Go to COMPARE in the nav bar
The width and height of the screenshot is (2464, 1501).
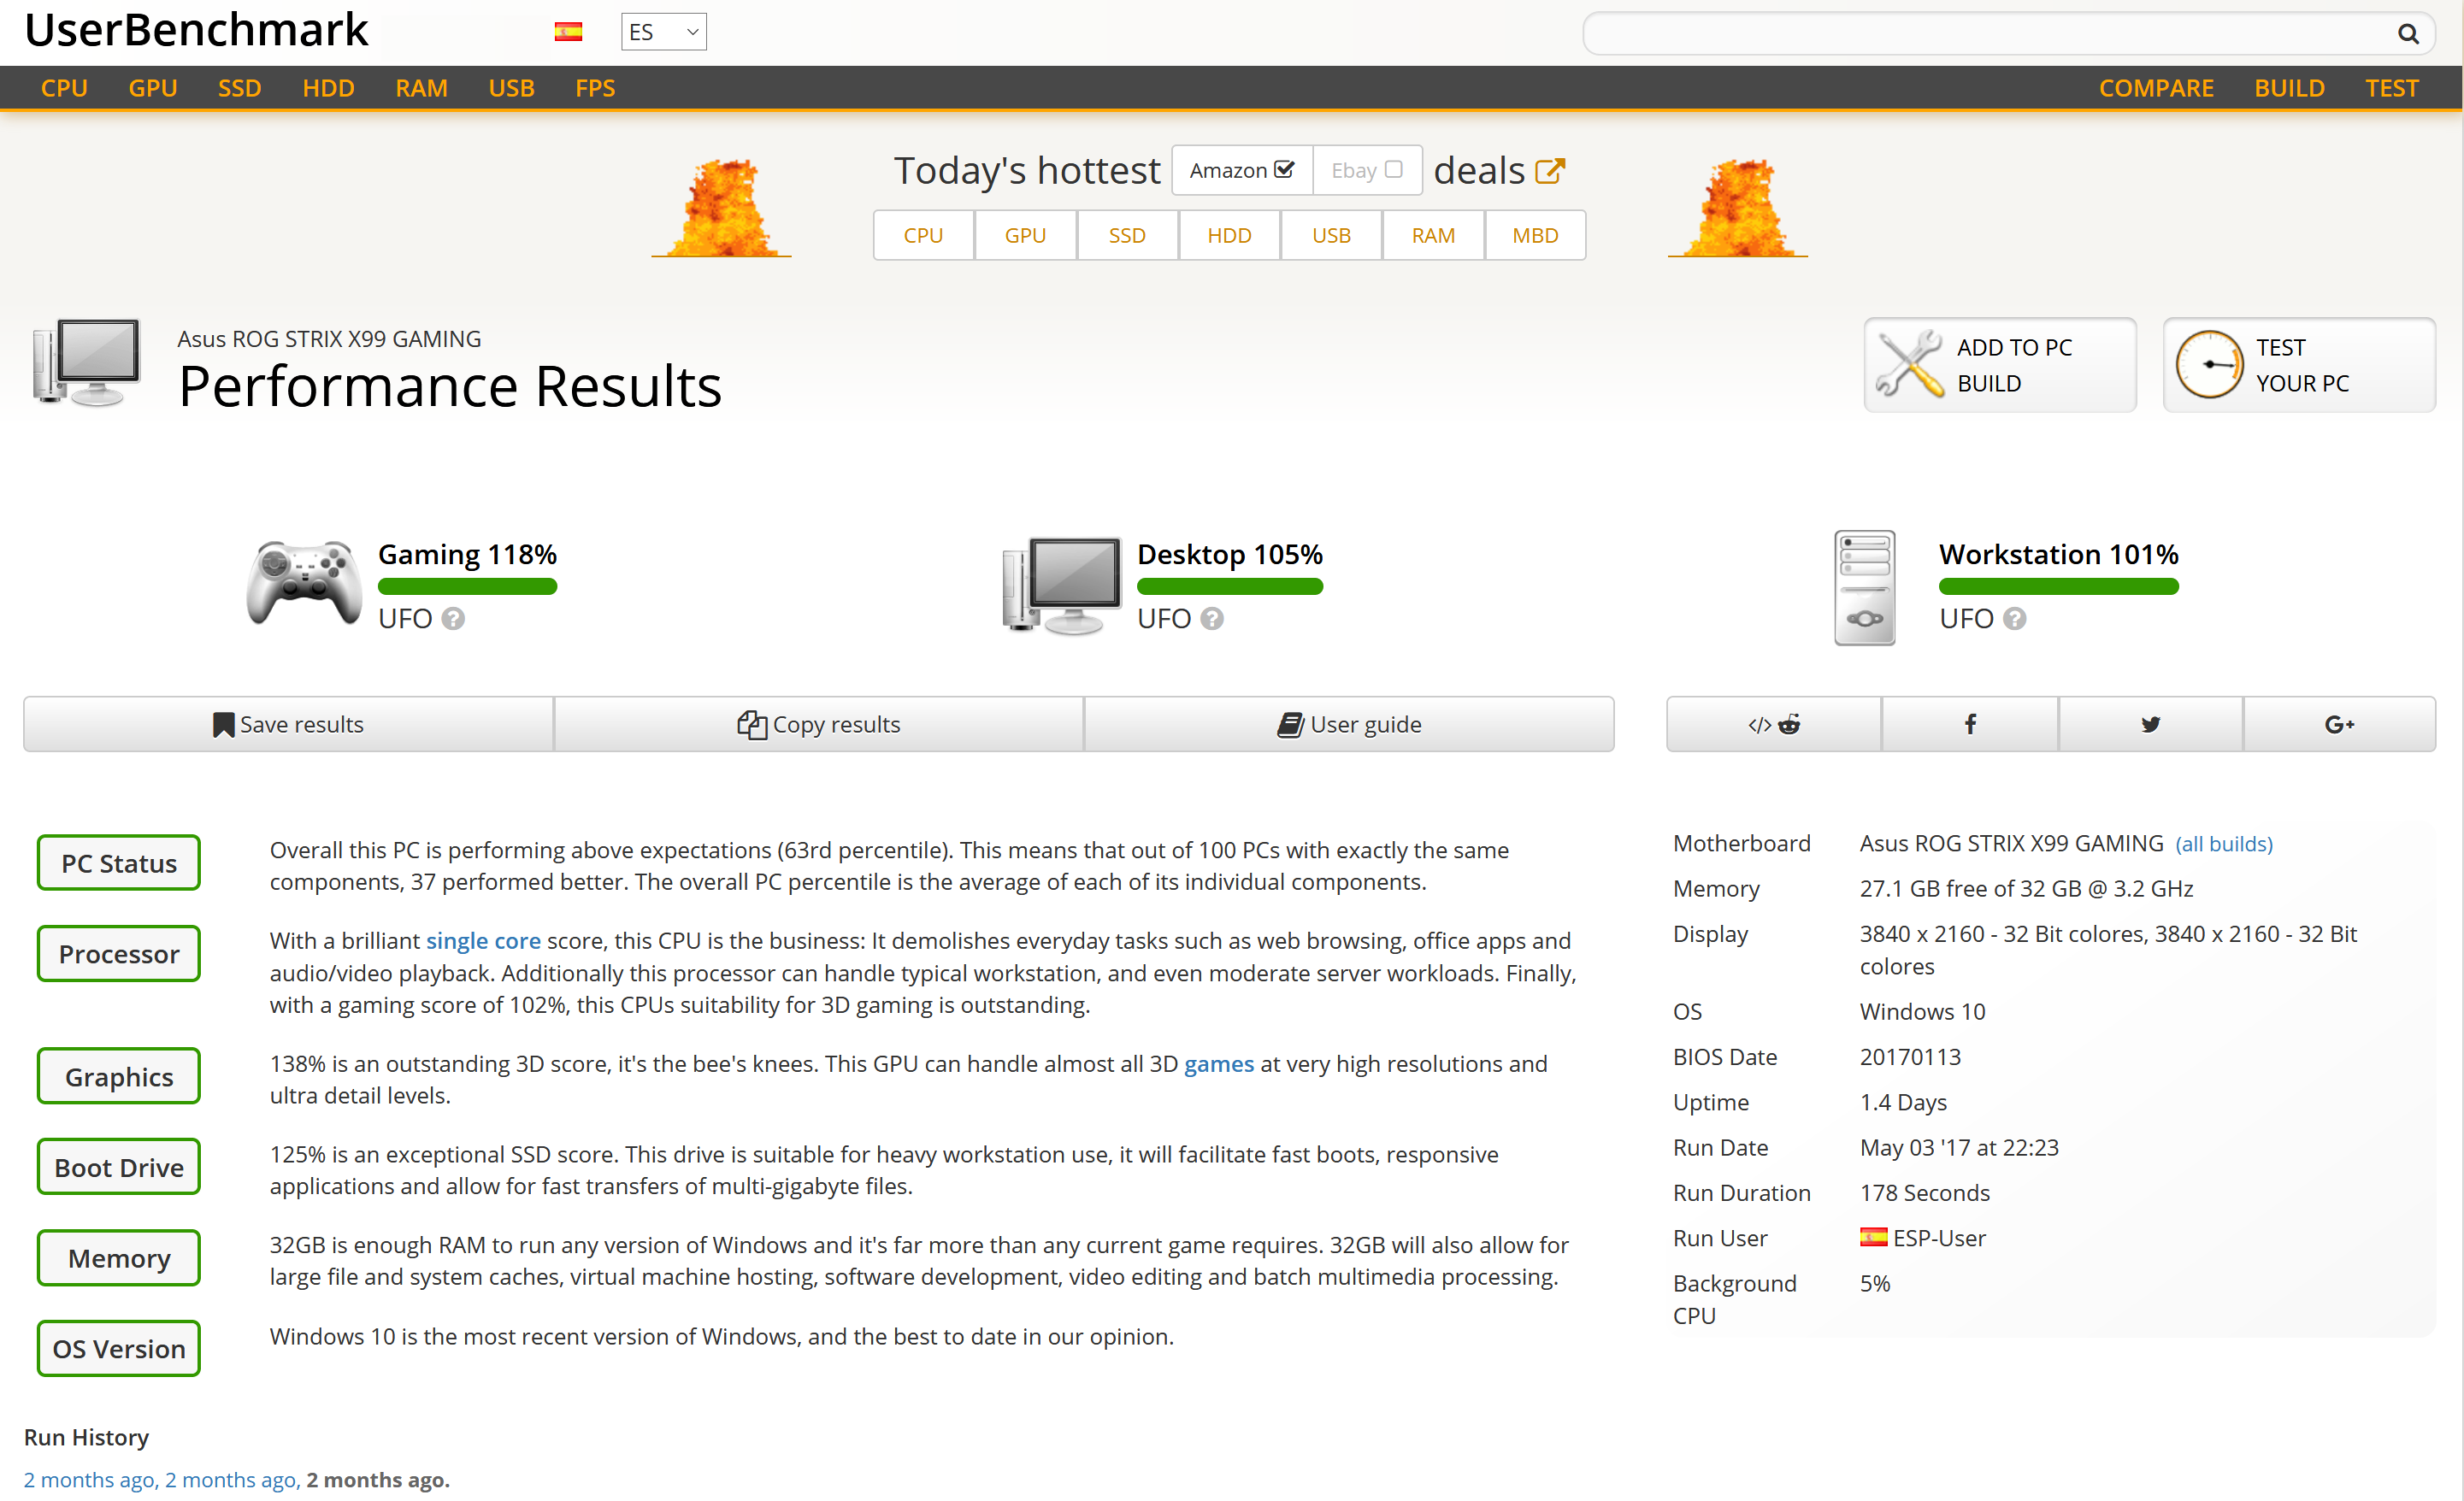(2156, 88)
